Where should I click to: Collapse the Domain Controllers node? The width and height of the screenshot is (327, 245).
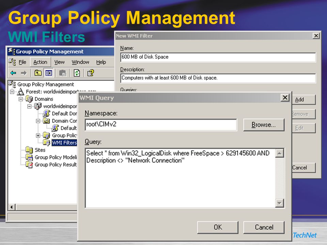pos(38,121)
